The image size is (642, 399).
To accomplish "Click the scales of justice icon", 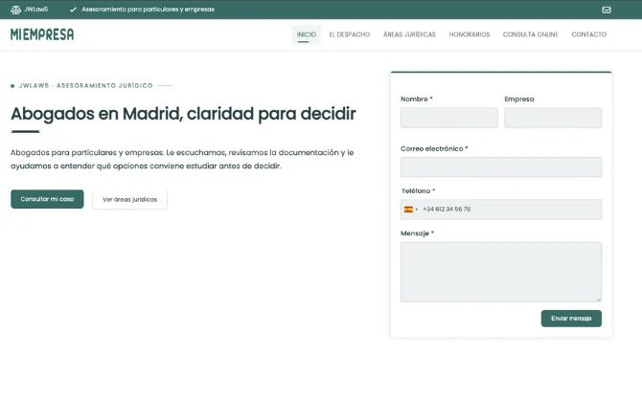I will (15, 10).
